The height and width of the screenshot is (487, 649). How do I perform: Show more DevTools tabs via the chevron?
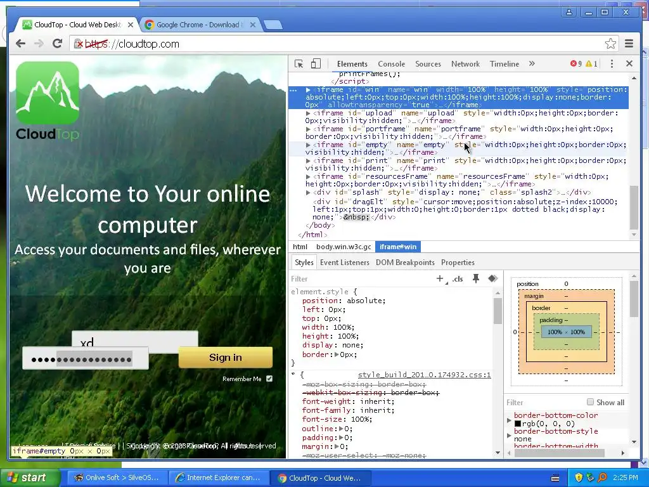pos(532,64)
